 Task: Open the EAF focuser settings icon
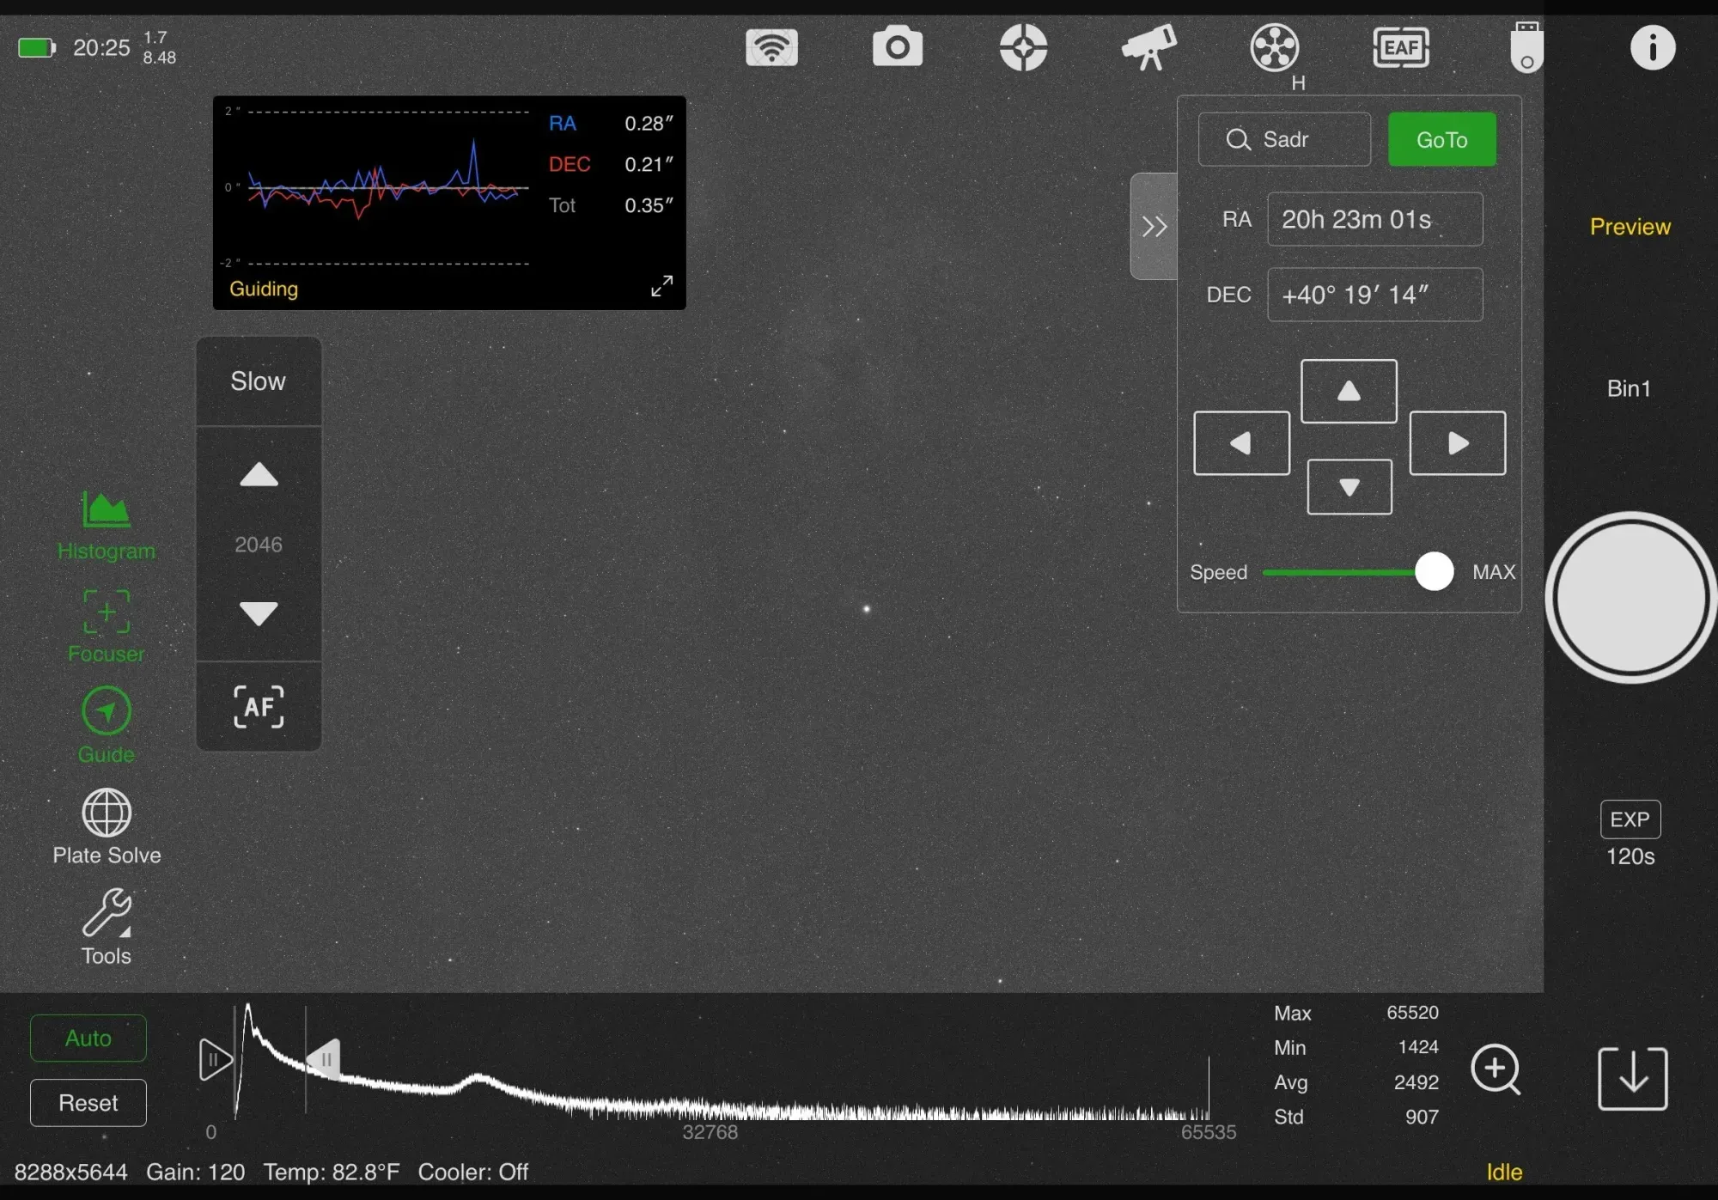pos(1400,47)
